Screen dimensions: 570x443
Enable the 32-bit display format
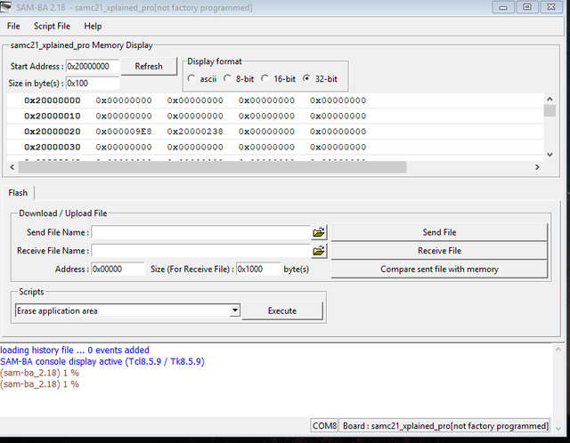coord(307,79)
